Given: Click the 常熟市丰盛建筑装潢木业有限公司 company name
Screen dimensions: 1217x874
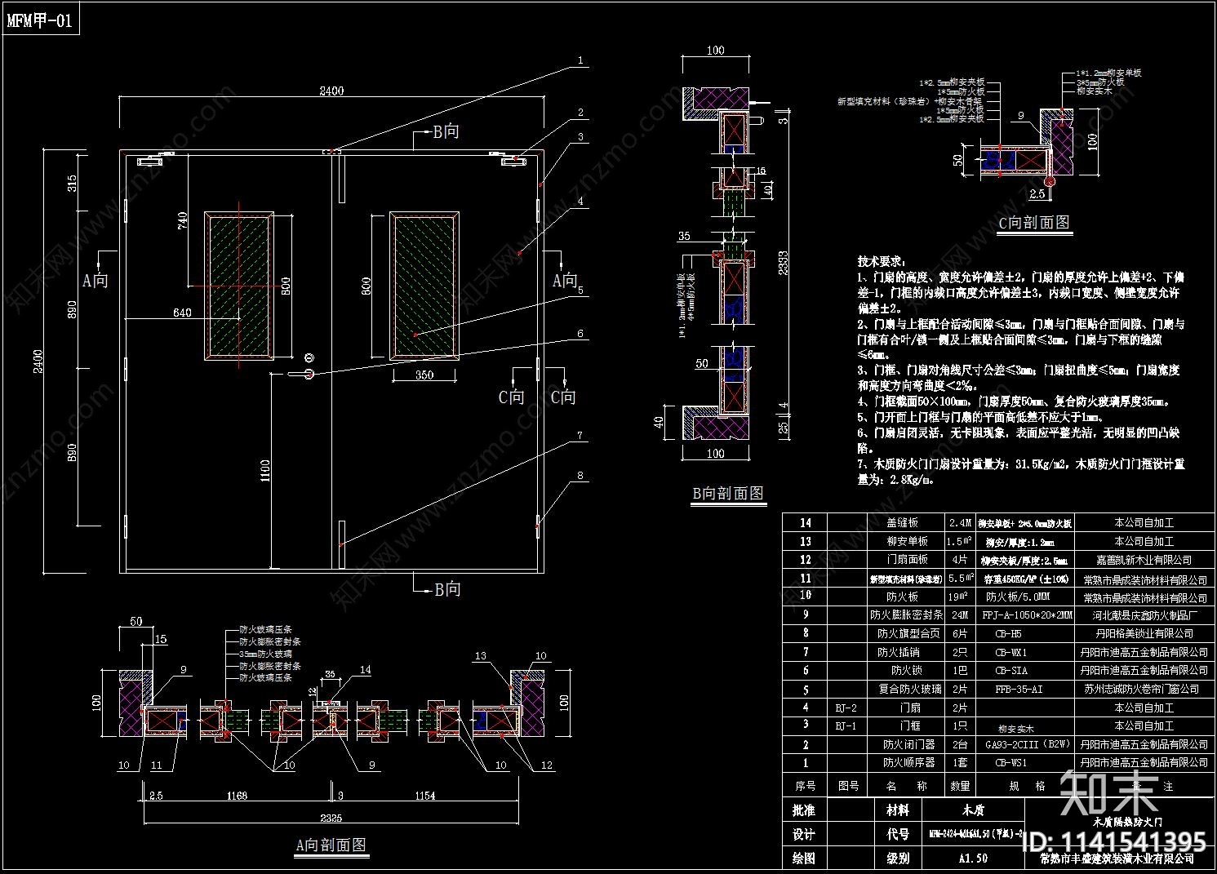Looking at the screenshot, I should [x=1117, y=858].
